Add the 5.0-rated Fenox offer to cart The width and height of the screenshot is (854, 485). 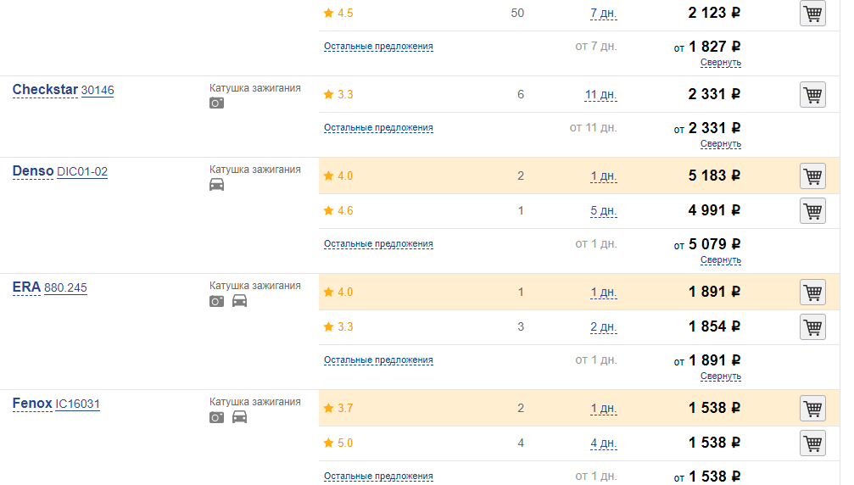[x=812, y=443]
